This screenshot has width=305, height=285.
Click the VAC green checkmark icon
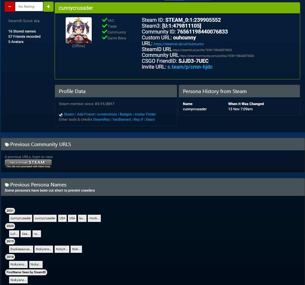105,20
